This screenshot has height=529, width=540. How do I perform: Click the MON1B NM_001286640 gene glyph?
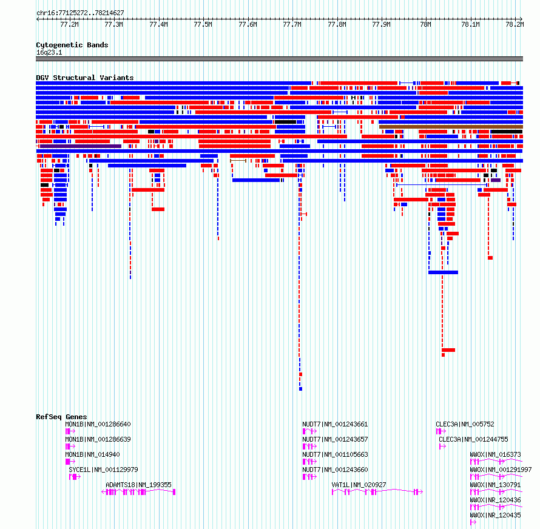point(70,431)
